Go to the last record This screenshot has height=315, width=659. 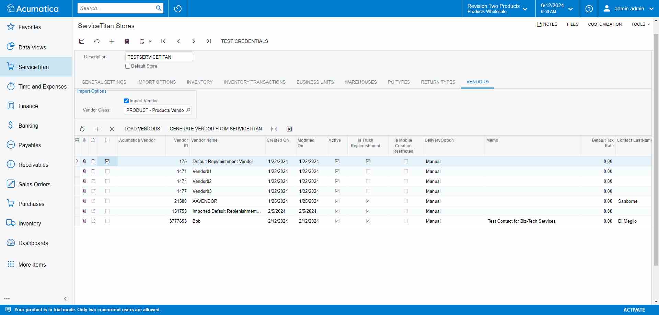(x=209, y=41)
